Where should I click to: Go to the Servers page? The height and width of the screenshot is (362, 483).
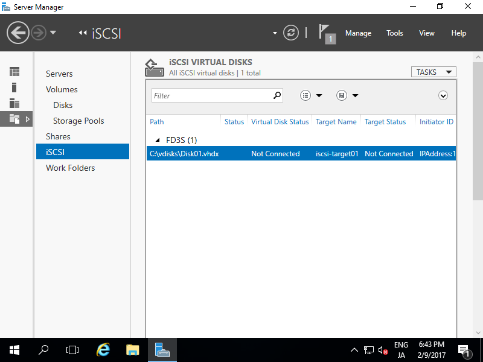59,74
